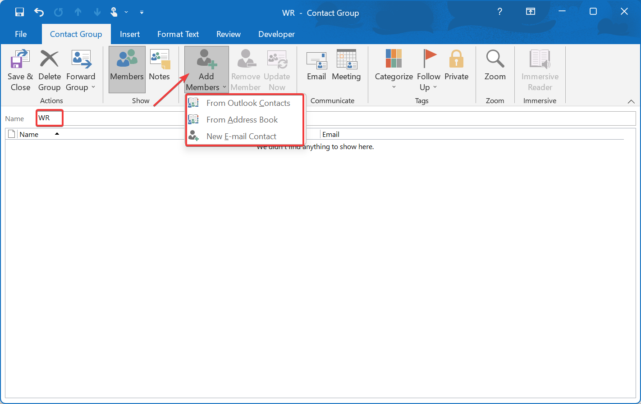Image resolution: width=641 pixels, height=404 pixels.
Task: Switch to the Notes view icon
Action: (x=160, y=59)
